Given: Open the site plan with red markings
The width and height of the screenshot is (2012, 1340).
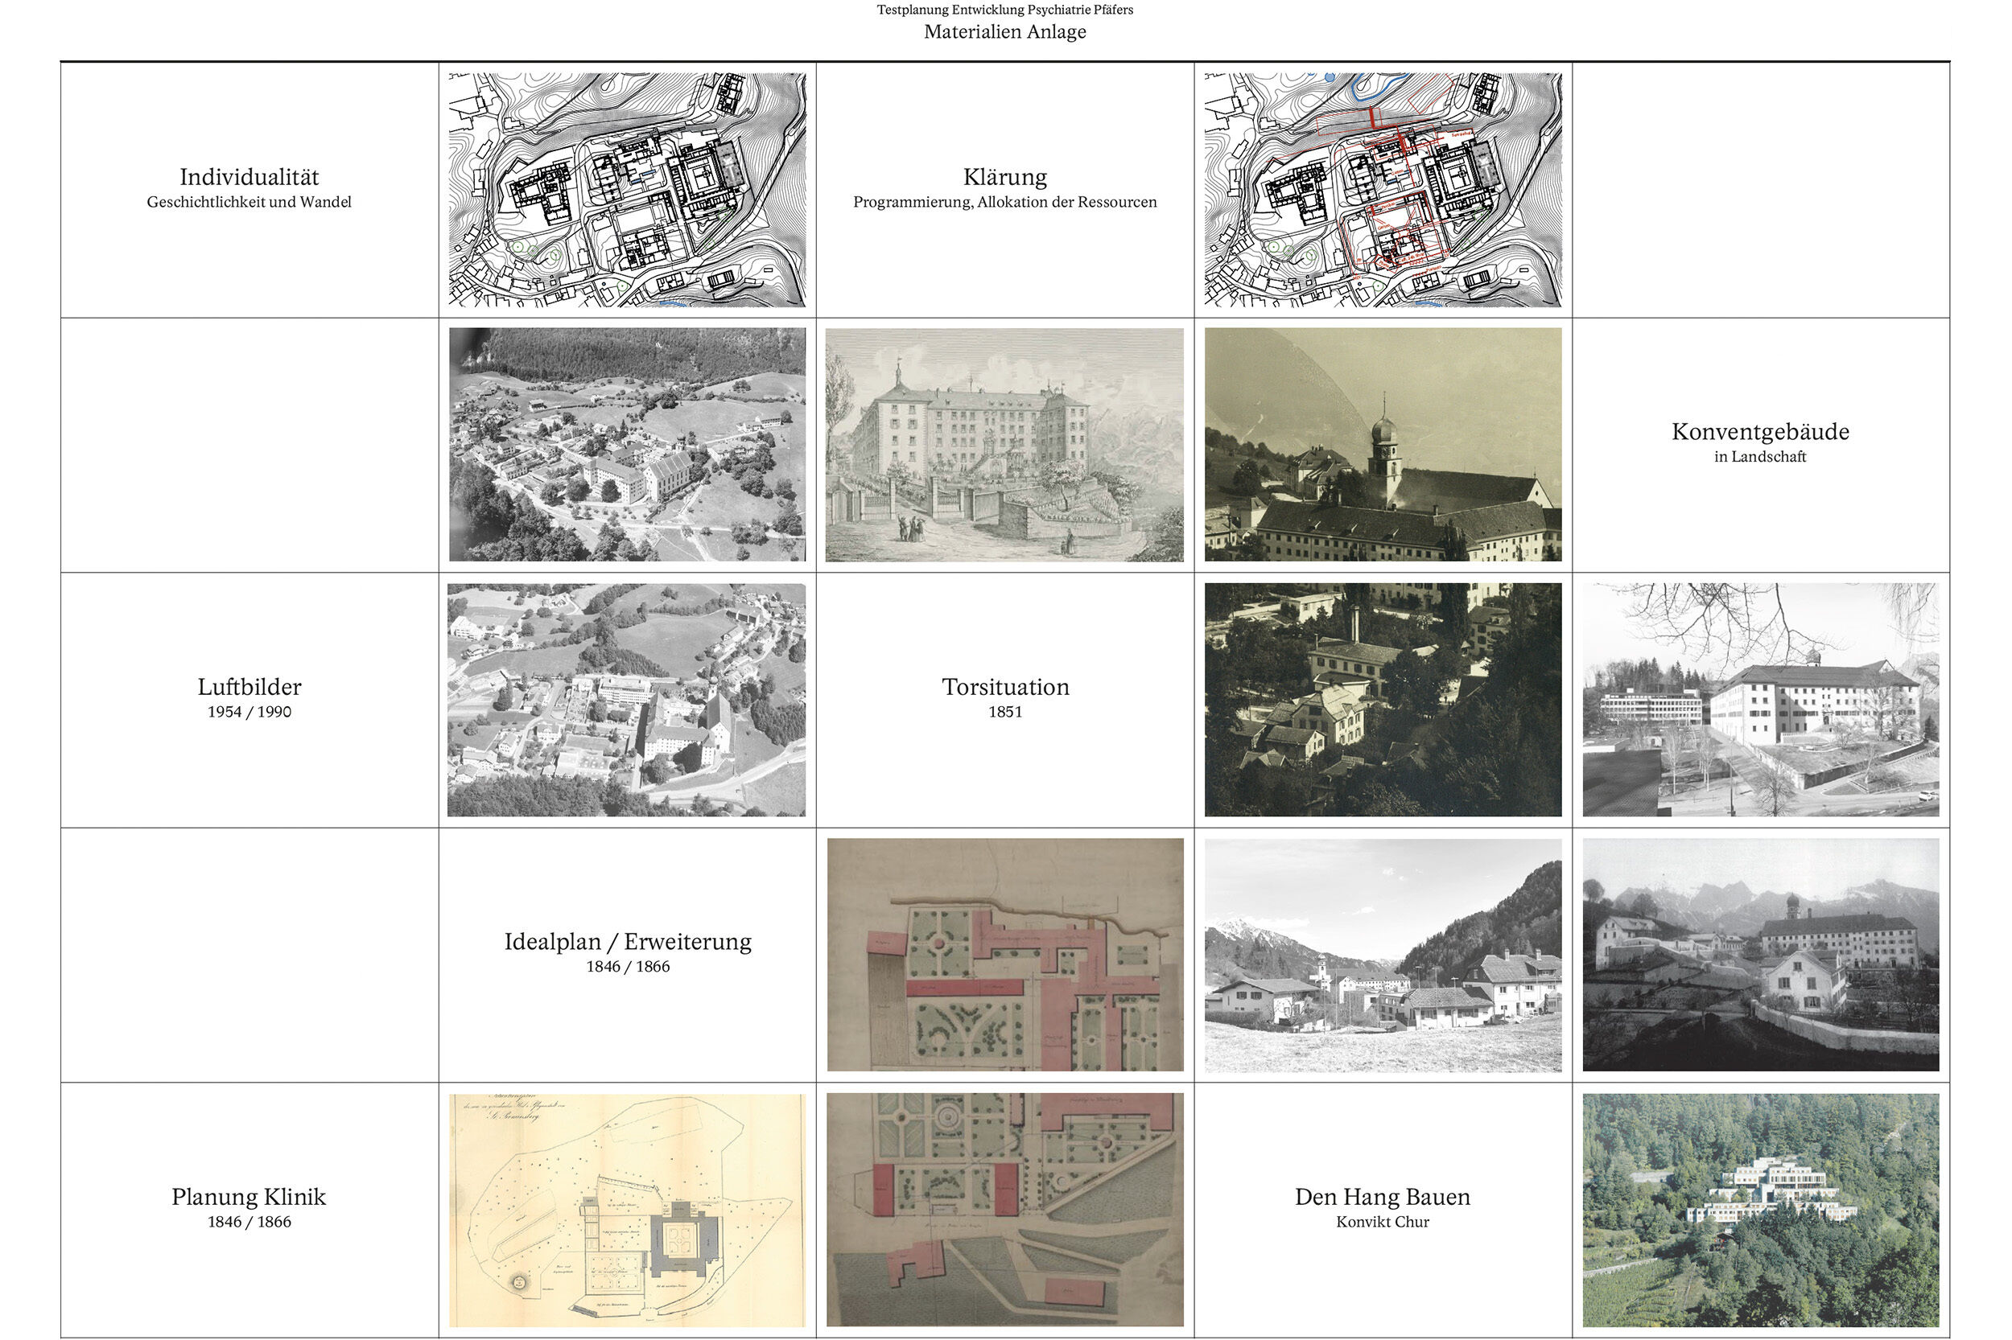Looking at the screenshot, I should pos(1382,190).
